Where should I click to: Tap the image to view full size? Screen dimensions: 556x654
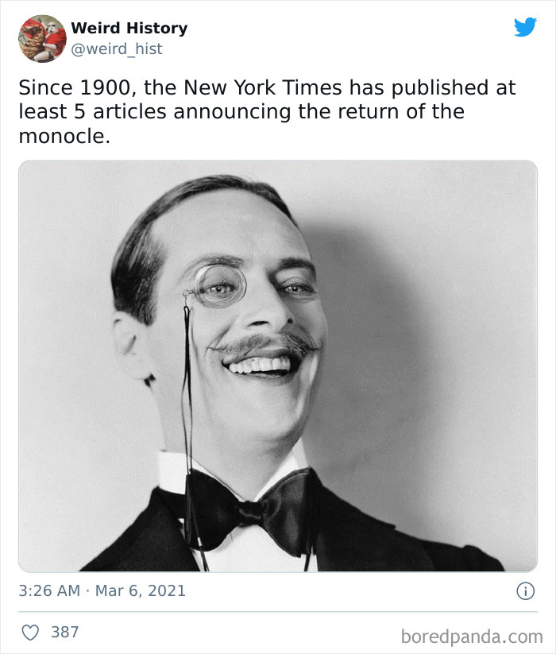pyautogui.click(x=278, y=366)
